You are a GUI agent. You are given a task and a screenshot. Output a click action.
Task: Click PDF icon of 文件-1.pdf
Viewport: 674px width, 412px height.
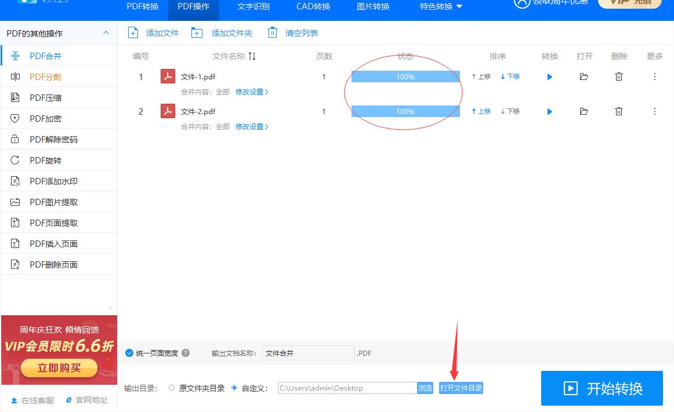168,76
